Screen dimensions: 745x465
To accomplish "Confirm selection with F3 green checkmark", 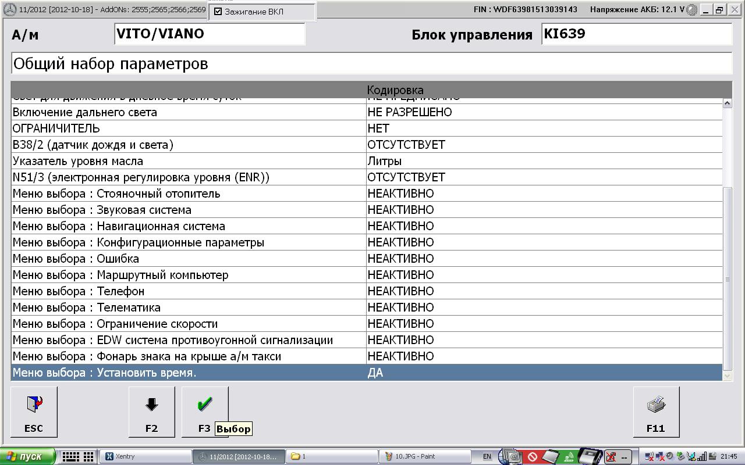I will tap(204, 412).
